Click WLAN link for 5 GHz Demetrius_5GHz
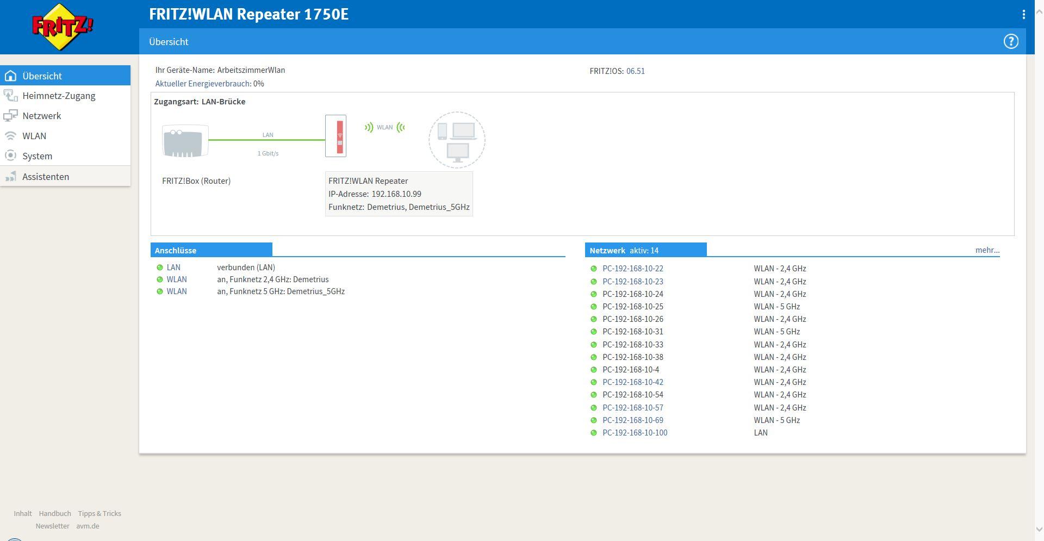Screen dimensions: 1044x541 coord(177,291)
